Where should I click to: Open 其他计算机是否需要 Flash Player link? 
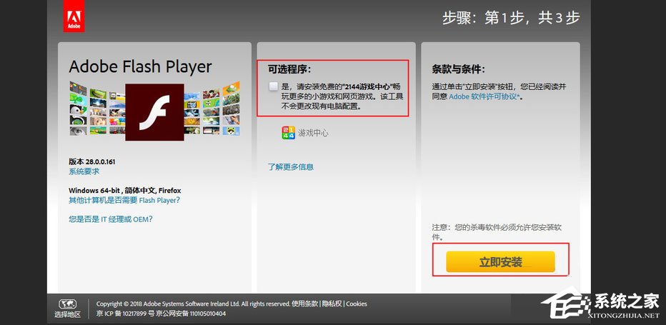(x=124, y=200)
